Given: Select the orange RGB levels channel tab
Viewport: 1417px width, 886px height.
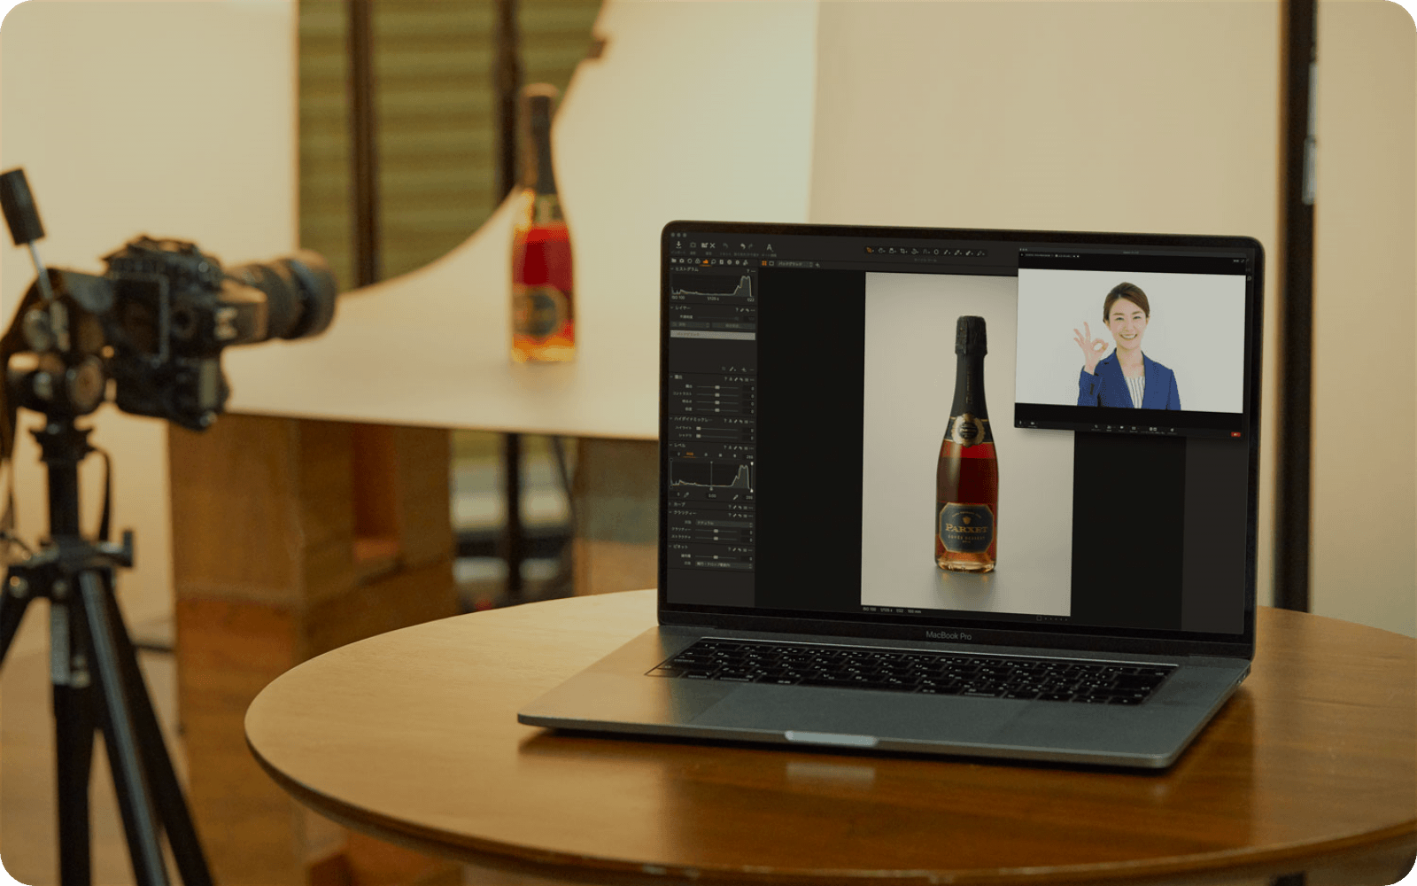Looking at the screenshot, I should (x=690, y=455).
